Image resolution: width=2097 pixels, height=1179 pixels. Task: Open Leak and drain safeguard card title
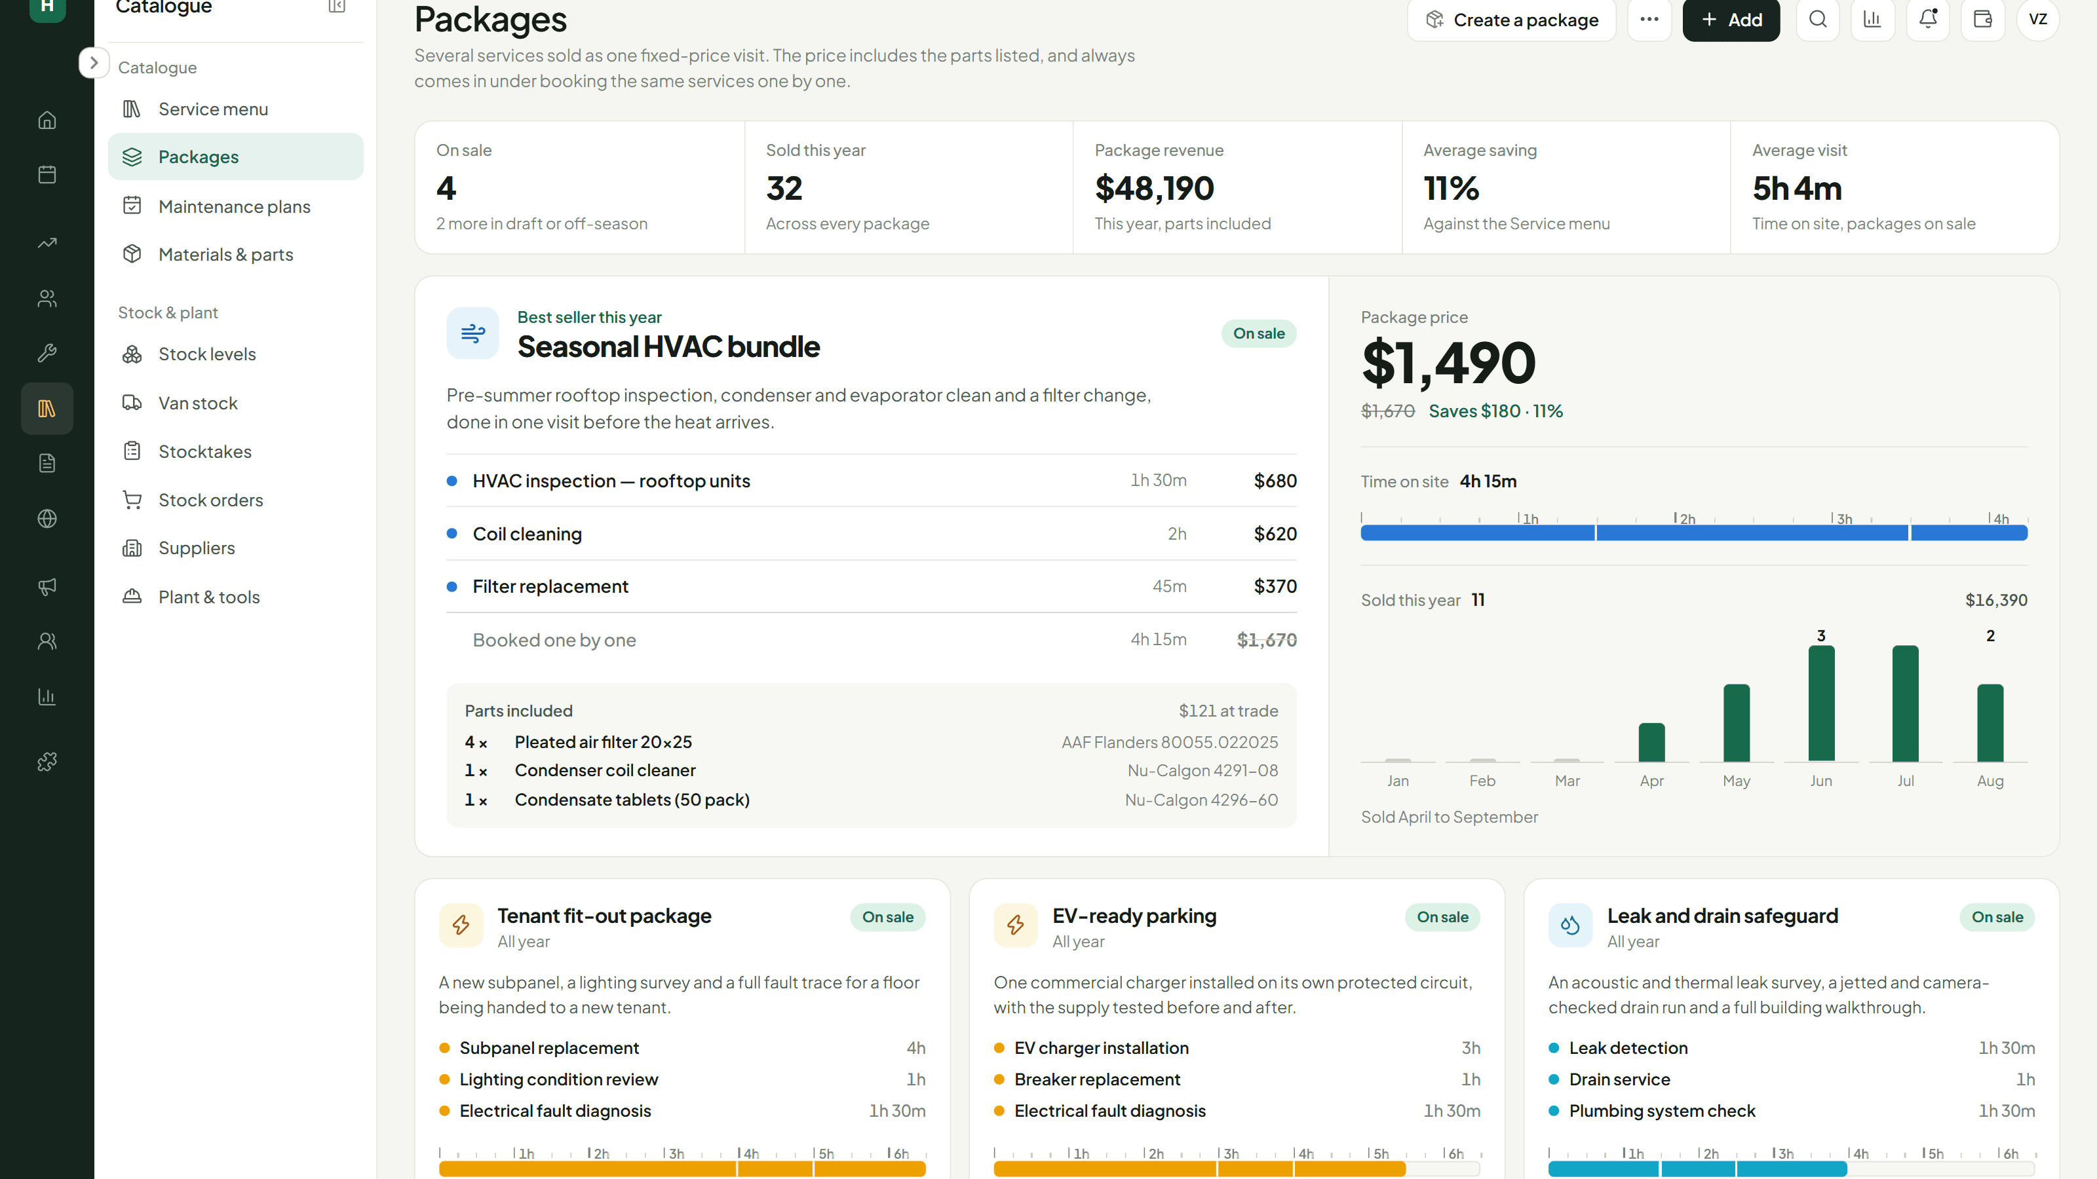tap(1723, 916)
